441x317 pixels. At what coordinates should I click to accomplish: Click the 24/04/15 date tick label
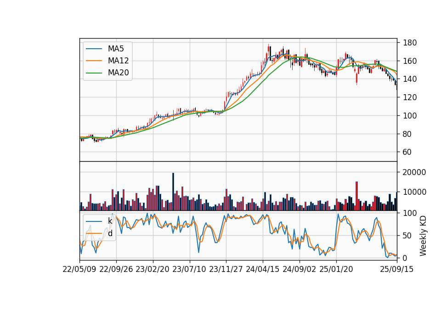point(263,269)
